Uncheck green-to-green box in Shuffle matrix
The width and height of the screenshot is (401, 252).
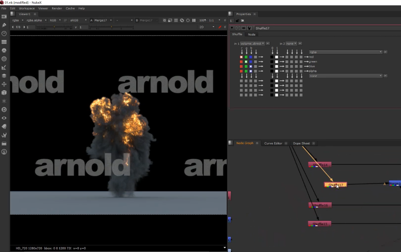[x=246, y=61]
